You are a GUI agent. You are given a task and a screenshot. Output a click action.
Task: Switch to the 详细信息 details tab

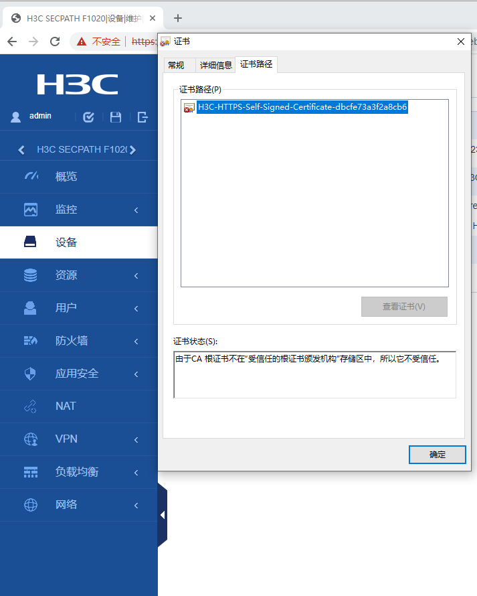pos(215,65)
